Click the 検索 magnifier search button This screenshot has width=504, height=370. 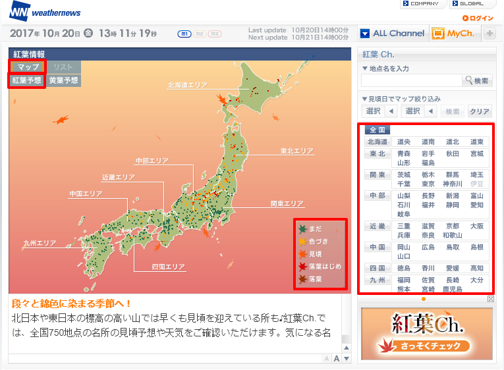pyautogui.click(x=478, y=80)
